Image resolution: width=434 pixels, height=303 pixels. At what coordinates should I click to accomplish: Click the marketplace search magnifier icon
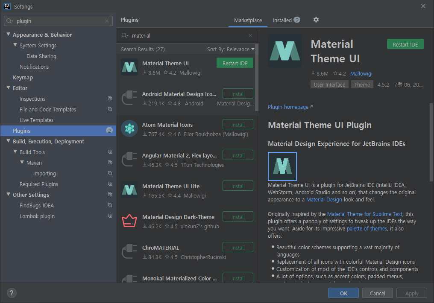125,35
